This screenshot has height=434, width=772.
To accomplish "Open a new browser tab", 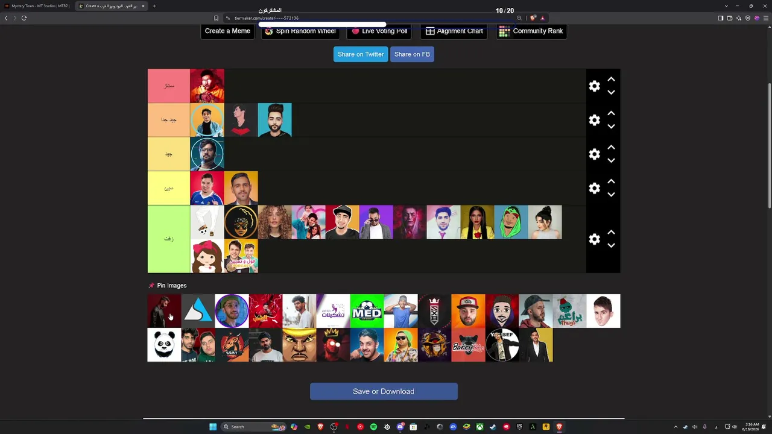I will 154,6.
